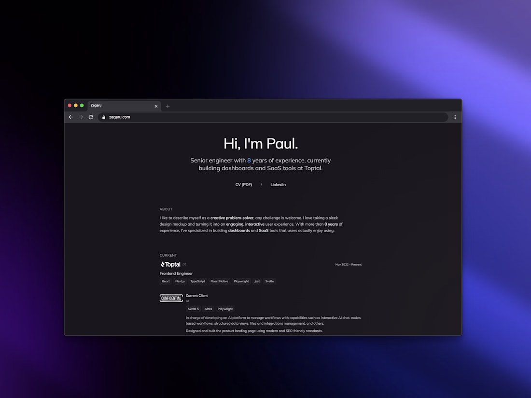Image resolution: width=531 pixels, height=398 pixels.
Task: Close the Zegaru tab
Action: [156, 106]
